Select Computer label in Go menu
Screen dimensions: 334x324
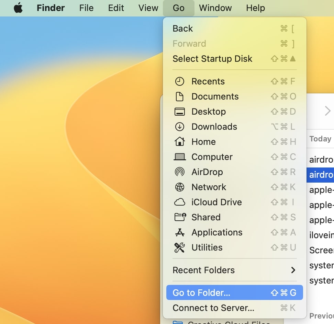tap(212, 157)
